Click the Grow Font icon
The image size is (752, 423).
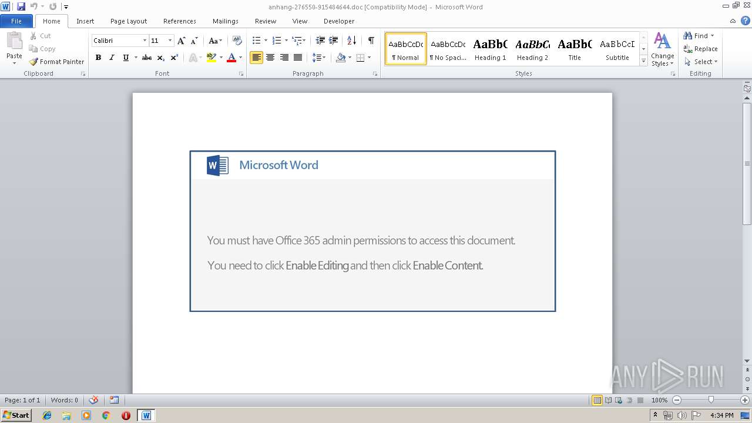click(x=182, y=41)
